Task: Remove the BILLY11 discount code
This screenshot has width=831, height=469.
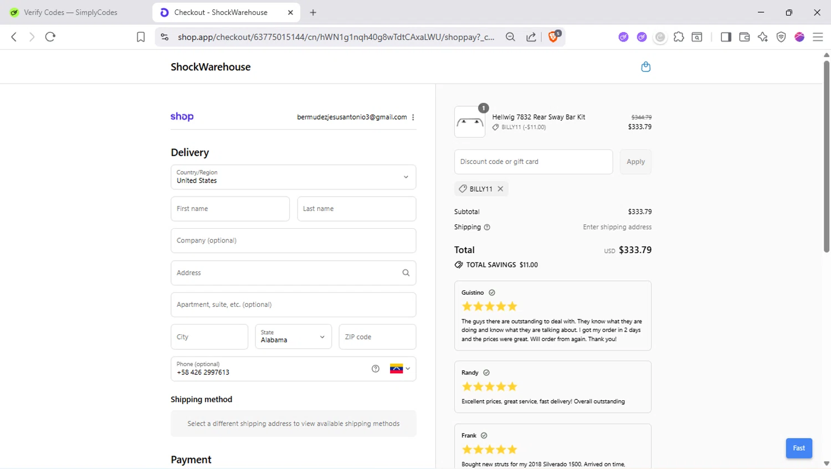Action: pos(500,189)
